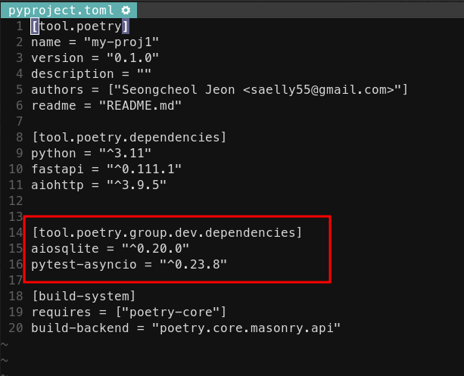Screen dimensions: 464x376
Task: Click the description = "" line
Action: 91,74
